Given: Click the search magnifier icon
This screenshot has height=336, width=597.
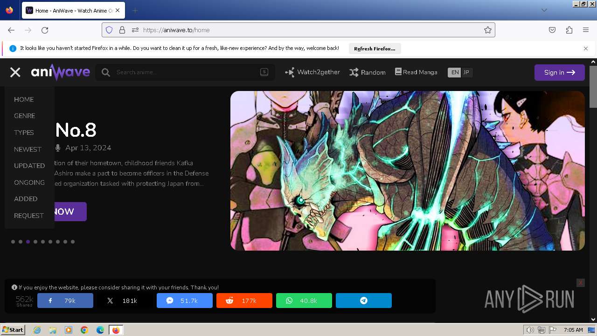Looking at the screenshot, I should point(106,72).
